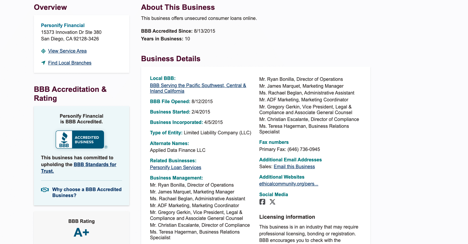Click the navigation arrow icon beside Find Local Branches
468x244 pixels.
pos(43,63)
